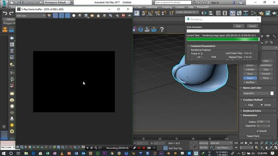Image resolution: width=278 pixels, height=156 pixels.
Task: Open the Create Selection Set dropdown
Action: coord(187,12)
